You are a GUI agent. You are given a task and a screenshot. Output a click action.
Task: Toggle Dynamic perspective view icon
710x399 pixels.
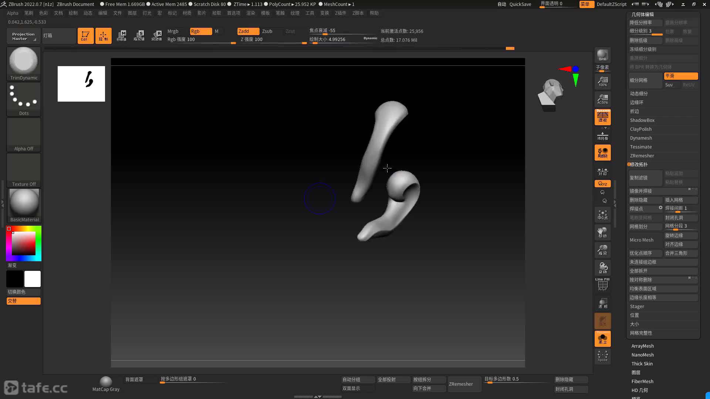tap(602, 117)
